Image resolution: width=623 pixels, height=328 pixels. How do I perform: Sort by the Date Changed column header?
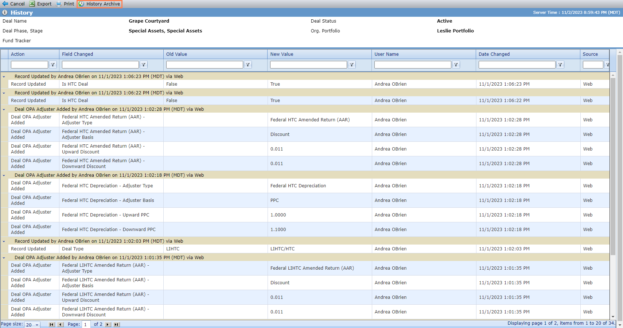tap(494, 54)
